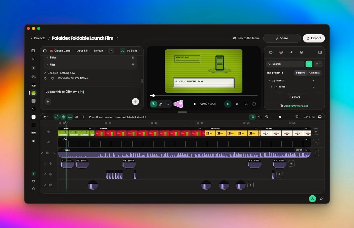Add new media with green plus button
Screen dimensions: 354x228
(x=309, y=64)
